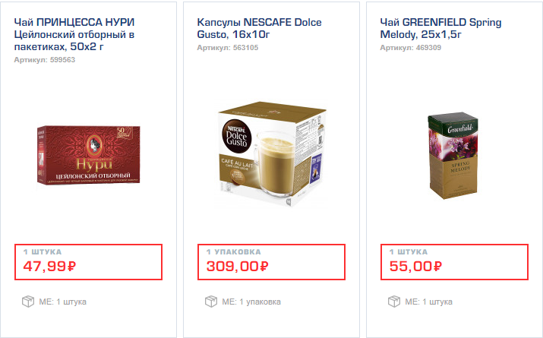543x338 pixels.
Task: Open the GREENFIELD Spring Melody tea title
Action: pyautogui.click(x=440, y=28)
